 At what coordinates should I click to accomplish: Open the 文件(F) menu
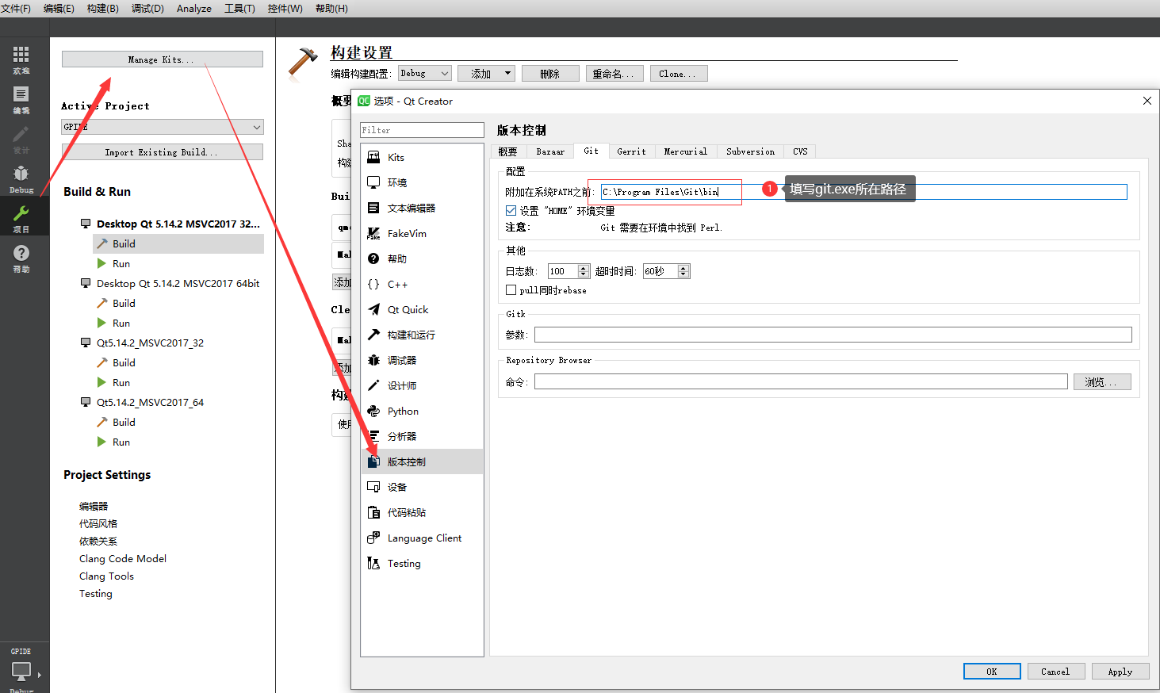tap(16, 8)
